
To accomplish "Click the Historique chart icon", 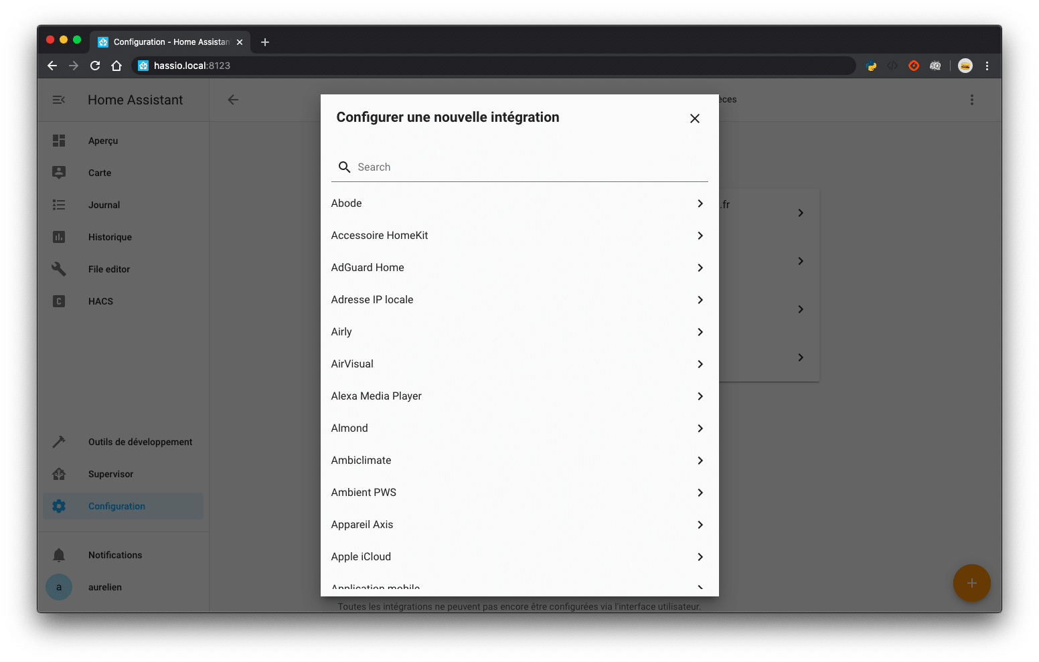I will 59,237.
